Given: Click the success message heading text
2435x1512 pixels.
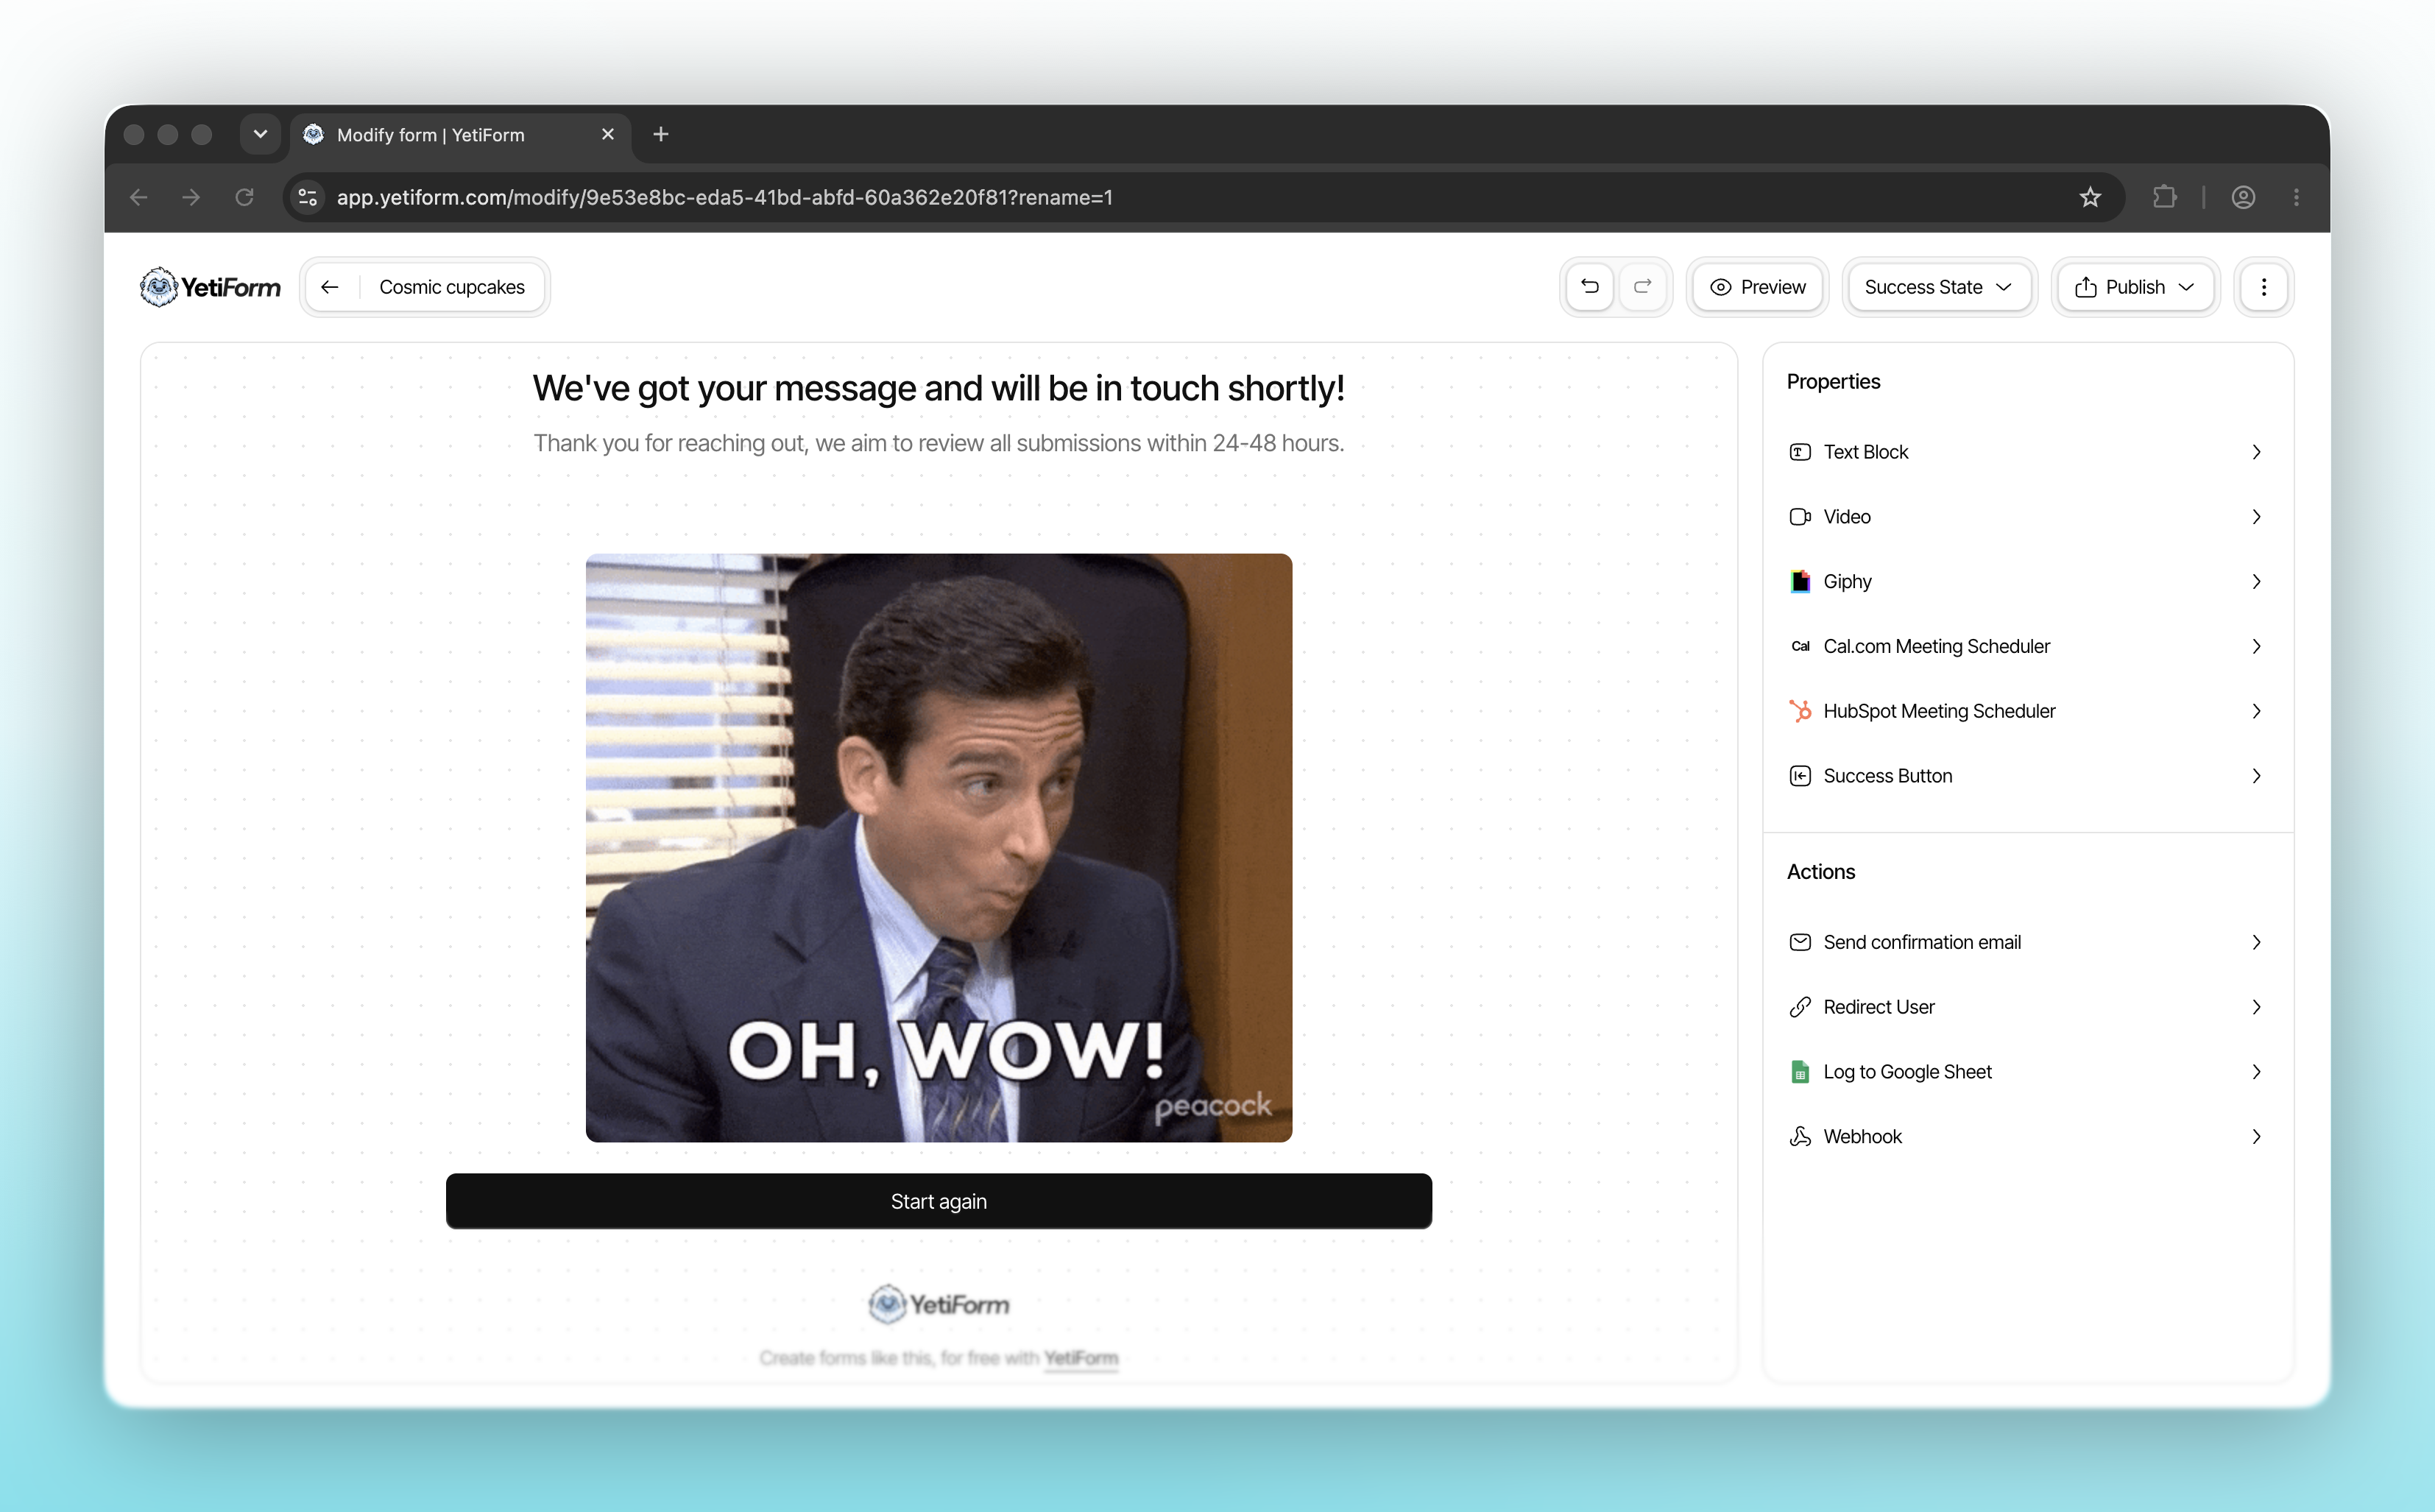Looking at the screenshot, I should coord(938,388).
